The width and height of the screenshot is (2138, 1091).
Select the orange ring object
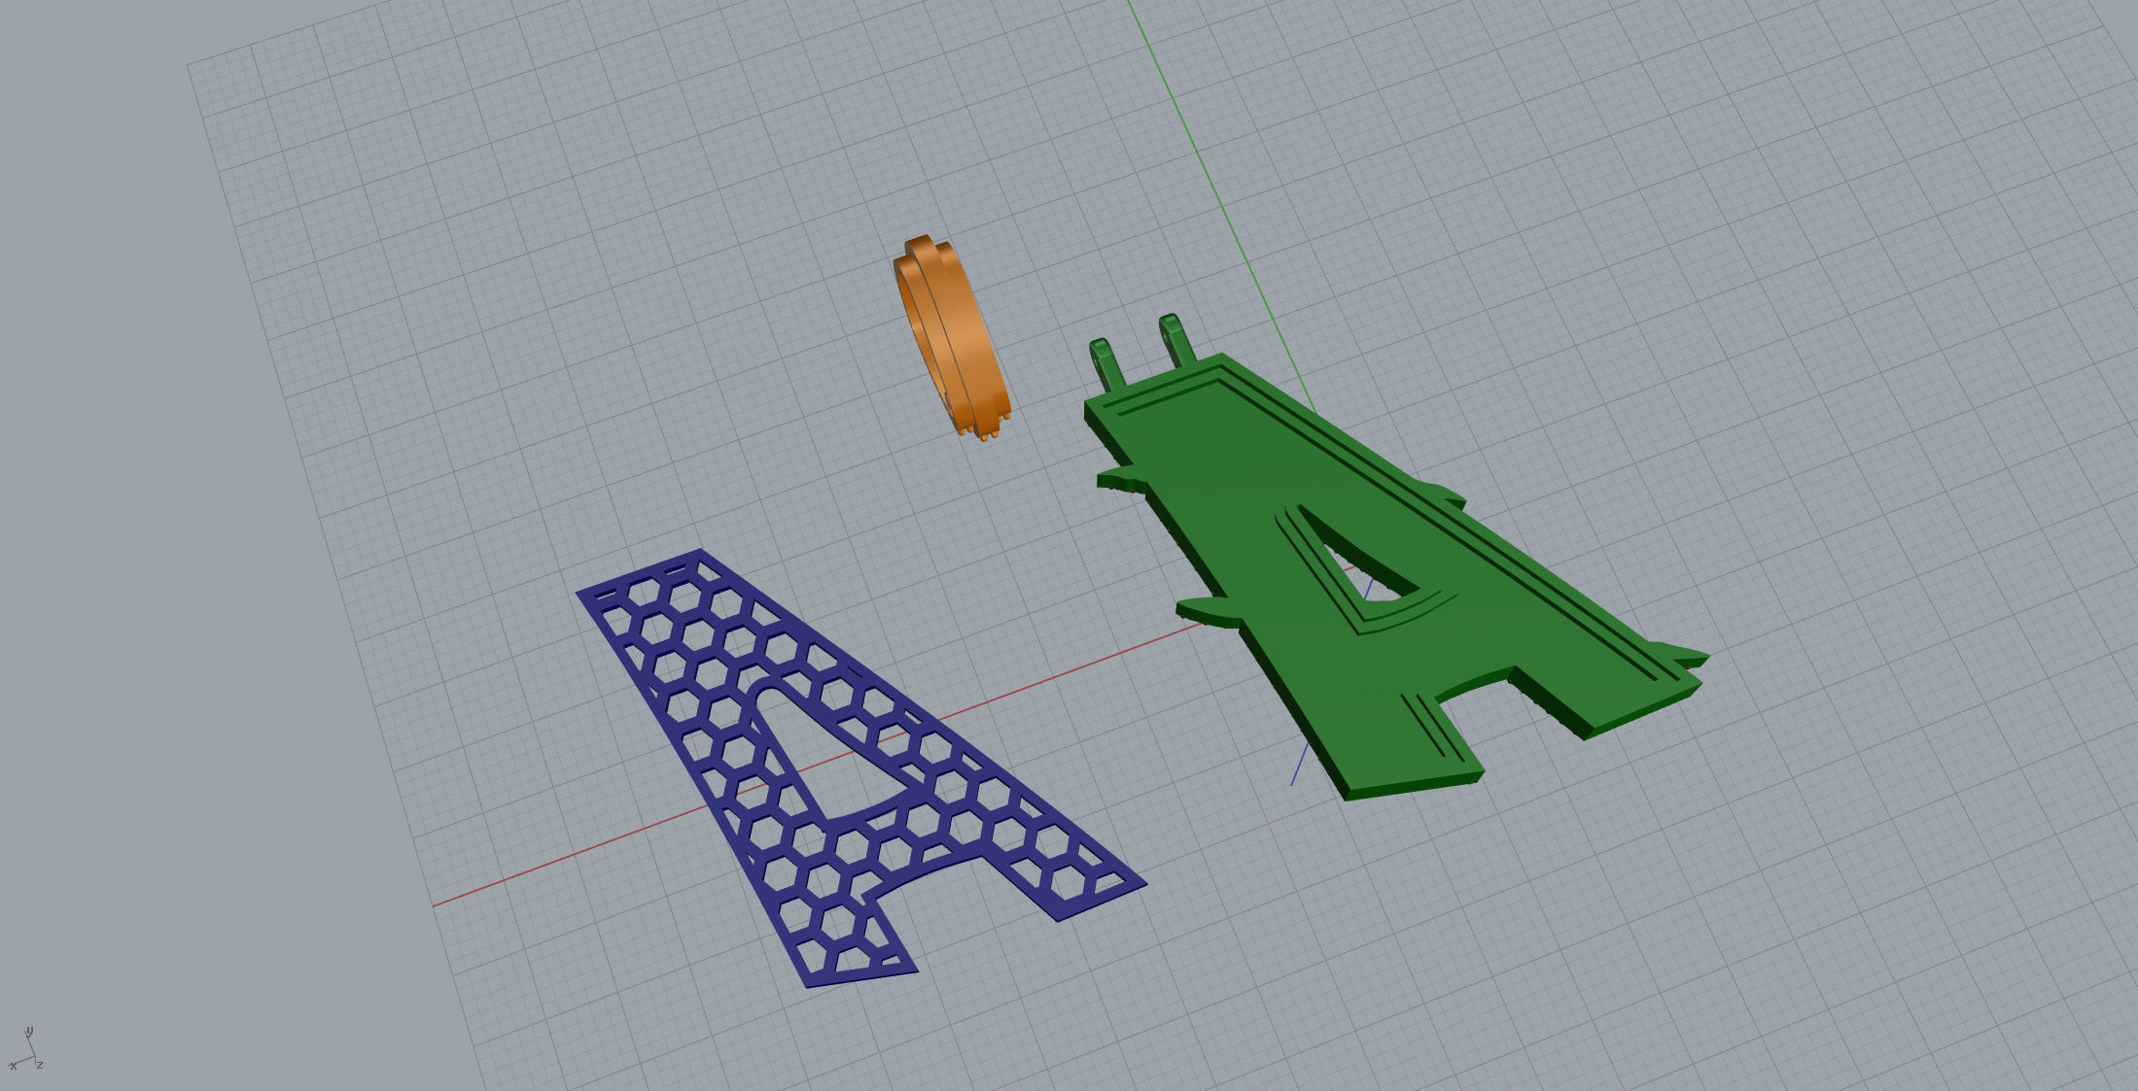tap(952, 338)
